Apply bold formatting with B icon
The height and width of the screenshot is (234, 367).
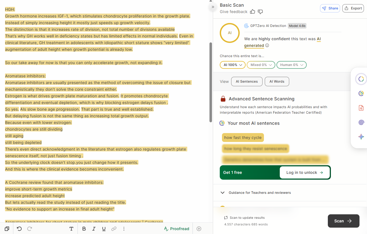pos(84,229)
